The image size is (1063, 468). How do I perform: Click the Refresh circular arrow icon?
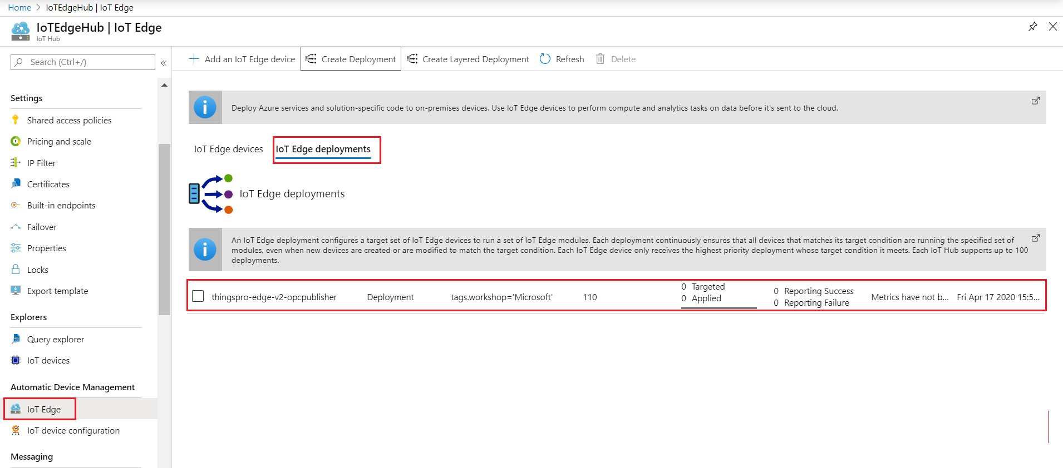tap(545, 58)
